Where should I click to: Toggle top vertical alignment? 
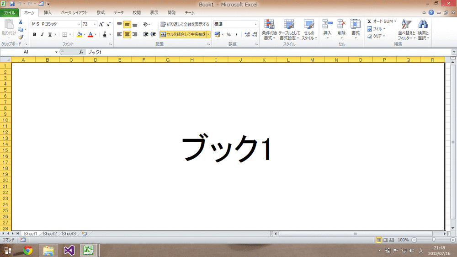119,24
